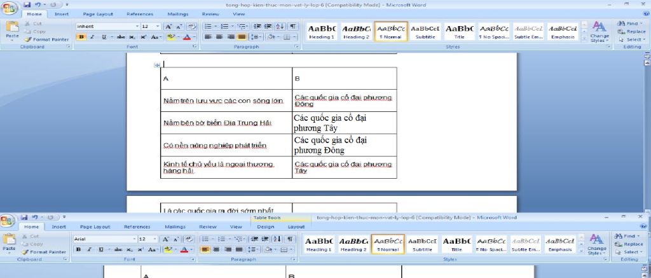Click Clear Formatting icon in inherit-font window
651x278 pixels.
pos(191,26)
